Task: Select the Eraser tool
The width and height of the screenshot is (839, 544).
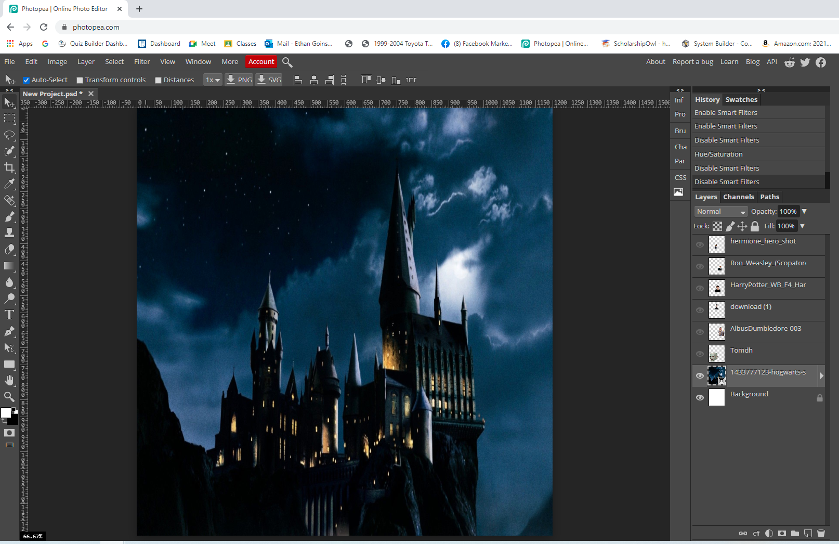Action: pos(9,249)
